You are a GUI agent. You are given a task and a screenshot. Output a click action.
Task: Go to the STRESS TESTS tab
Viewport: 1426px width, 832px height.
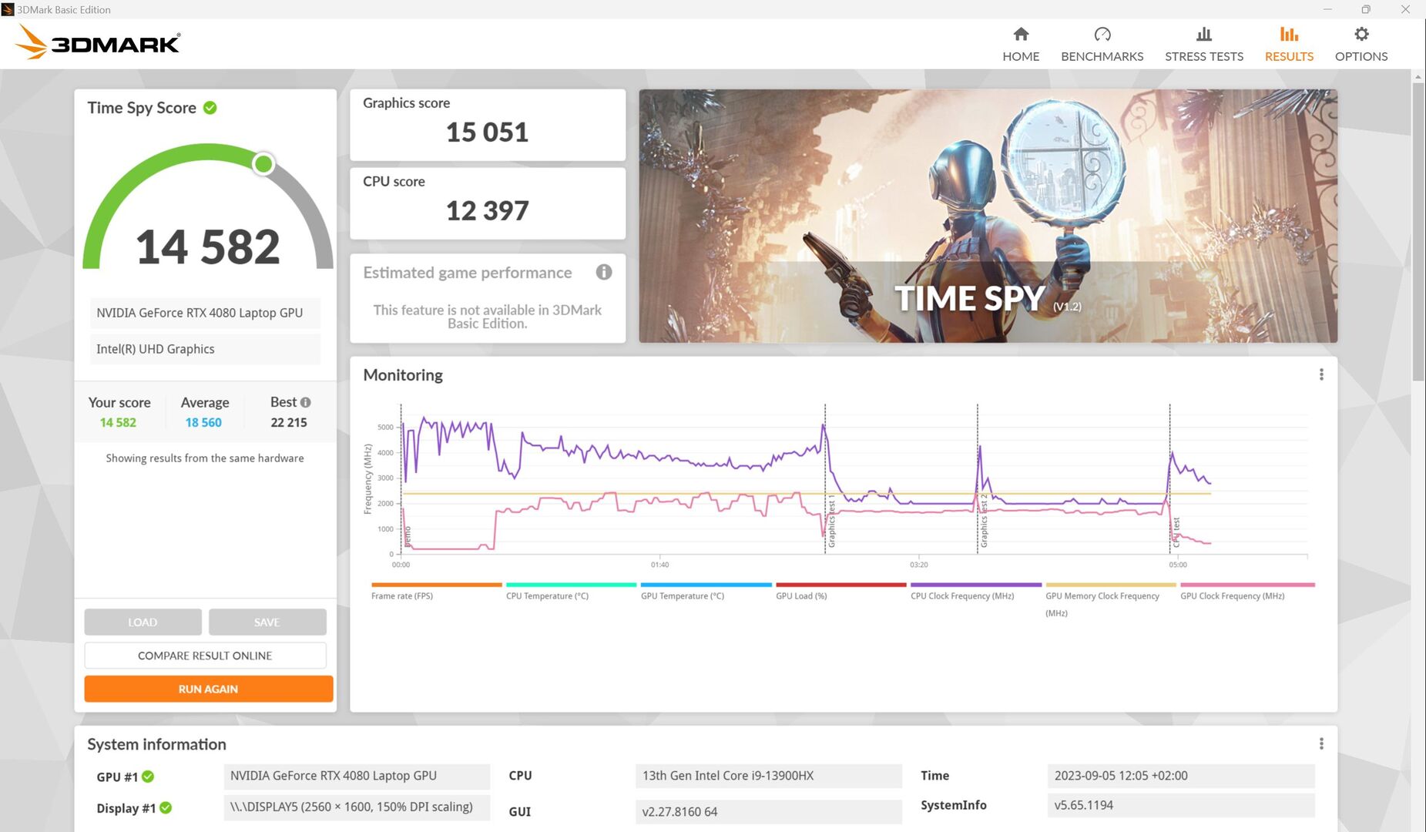(1204, 45)
